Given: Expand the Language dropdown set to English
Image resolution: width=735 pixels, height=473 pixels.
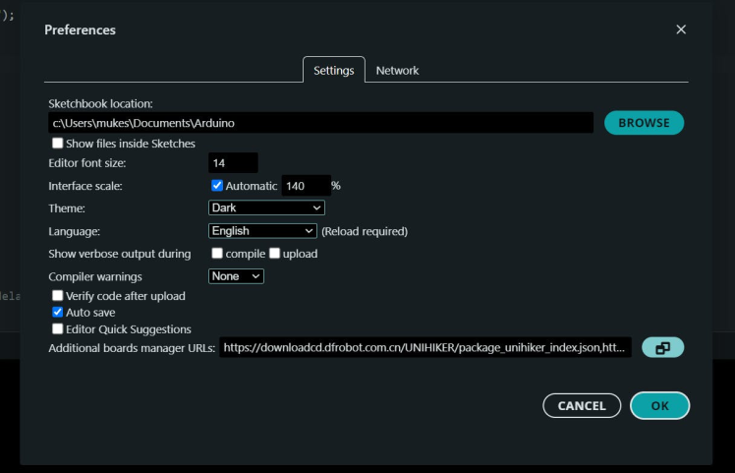Looking at the screenshot, I should (x=262, y=231).
